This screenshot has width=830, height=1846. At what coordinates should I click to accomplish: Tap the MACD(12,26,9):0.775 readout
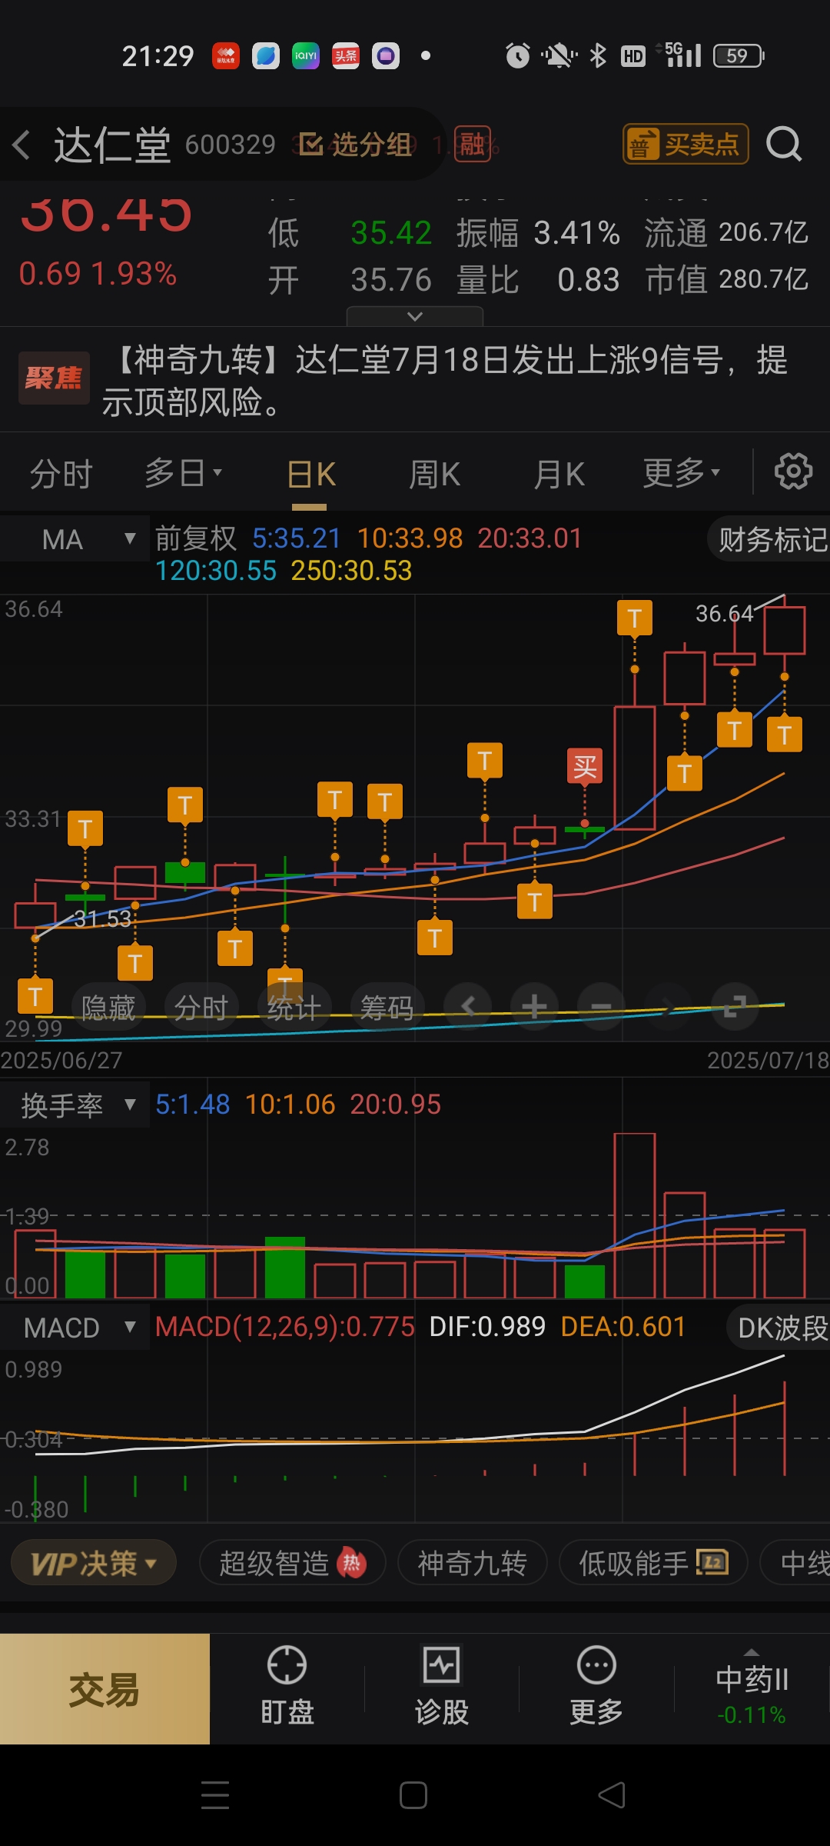(284, 1327)
